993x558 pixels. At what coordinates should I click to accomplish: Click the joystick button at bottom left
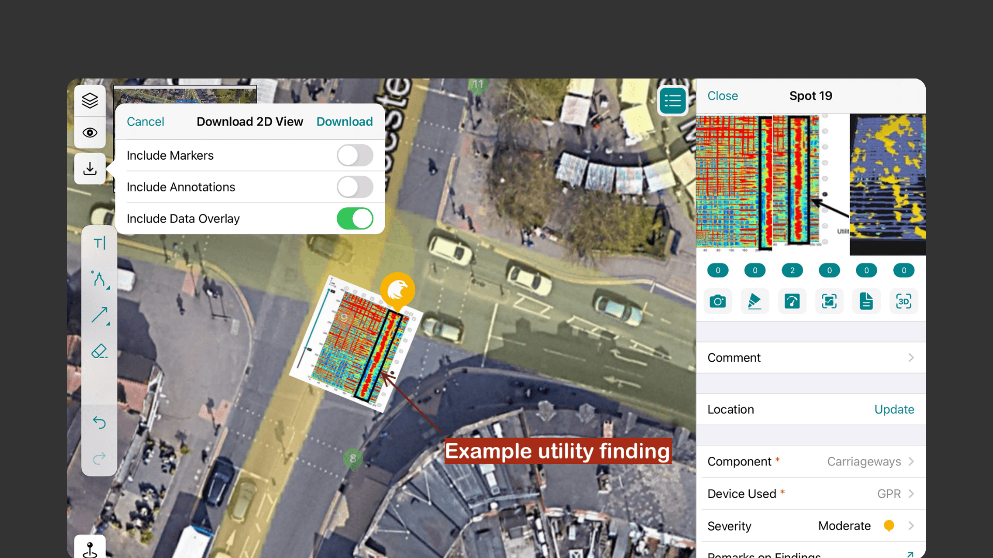90,548
